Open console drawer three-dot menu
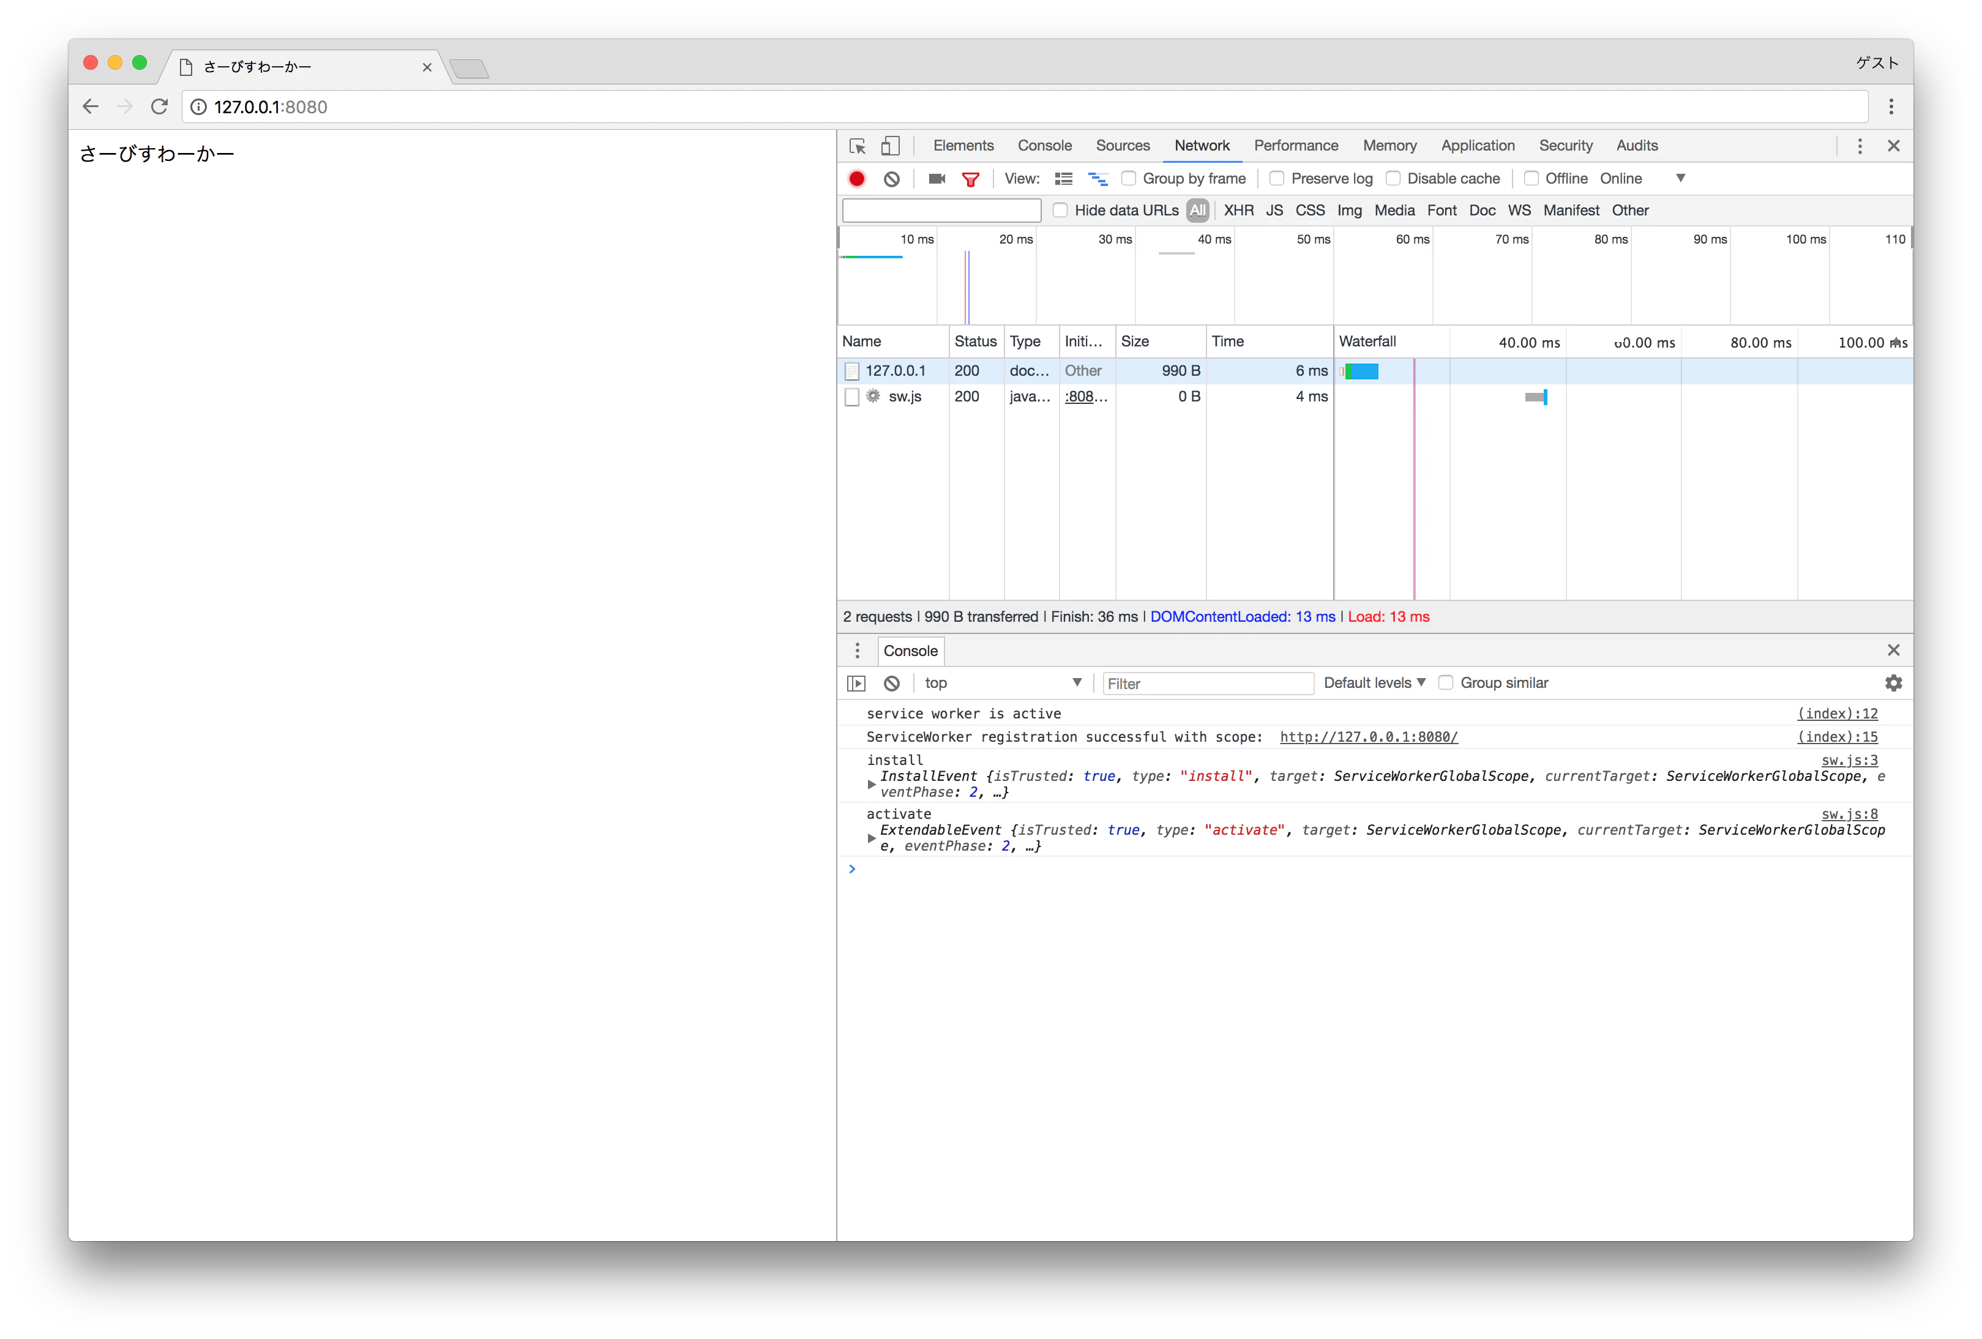1982x1339 pixels. coord(857,651)
